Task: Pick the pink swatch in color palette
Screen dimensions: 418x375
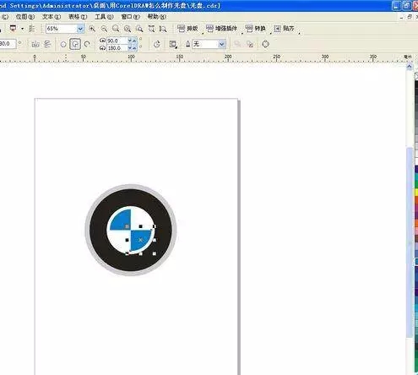Action: coord(416,231)
